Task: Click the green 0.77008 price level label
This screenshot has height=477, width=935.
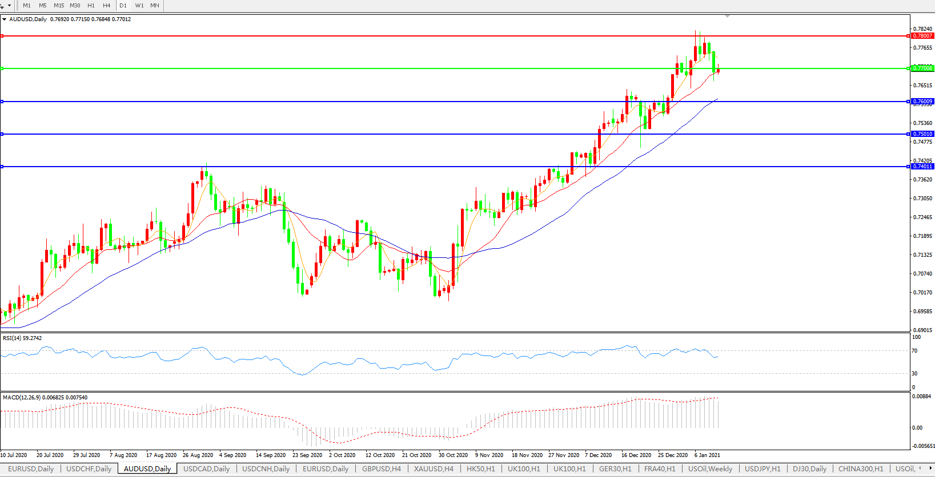Action: click(x=922, y=68)
